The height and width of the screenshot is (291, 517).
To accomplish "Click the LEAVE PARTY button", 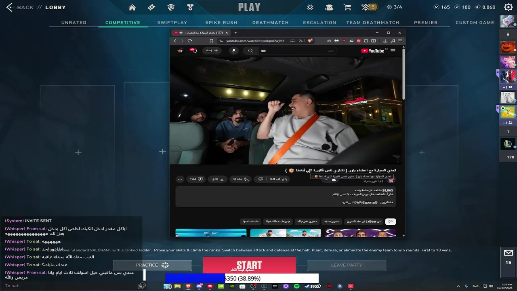I will coord(347,265).
